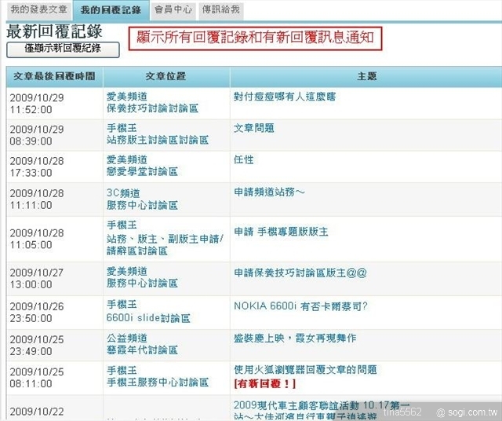Click the 最新回覆記錄 page heading

[54, 31]
